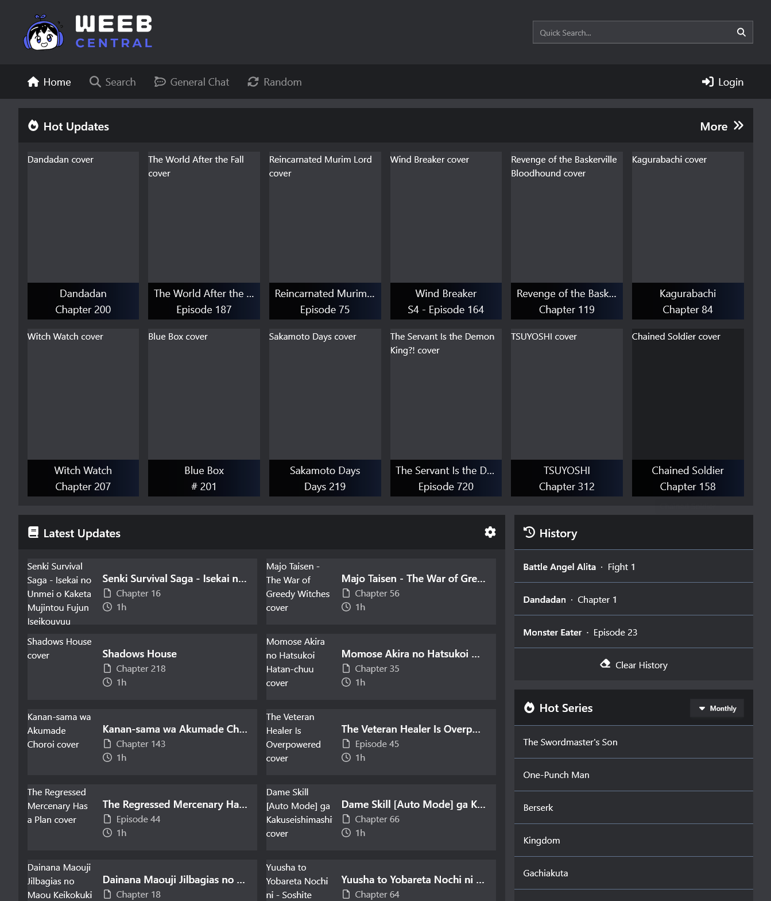
Task: Open Monster Eater Episode 23 history entry
Action: point(634,632)
